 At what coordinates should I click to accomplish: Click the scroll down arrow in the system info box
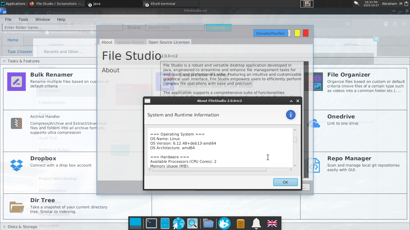pos(295,165)
